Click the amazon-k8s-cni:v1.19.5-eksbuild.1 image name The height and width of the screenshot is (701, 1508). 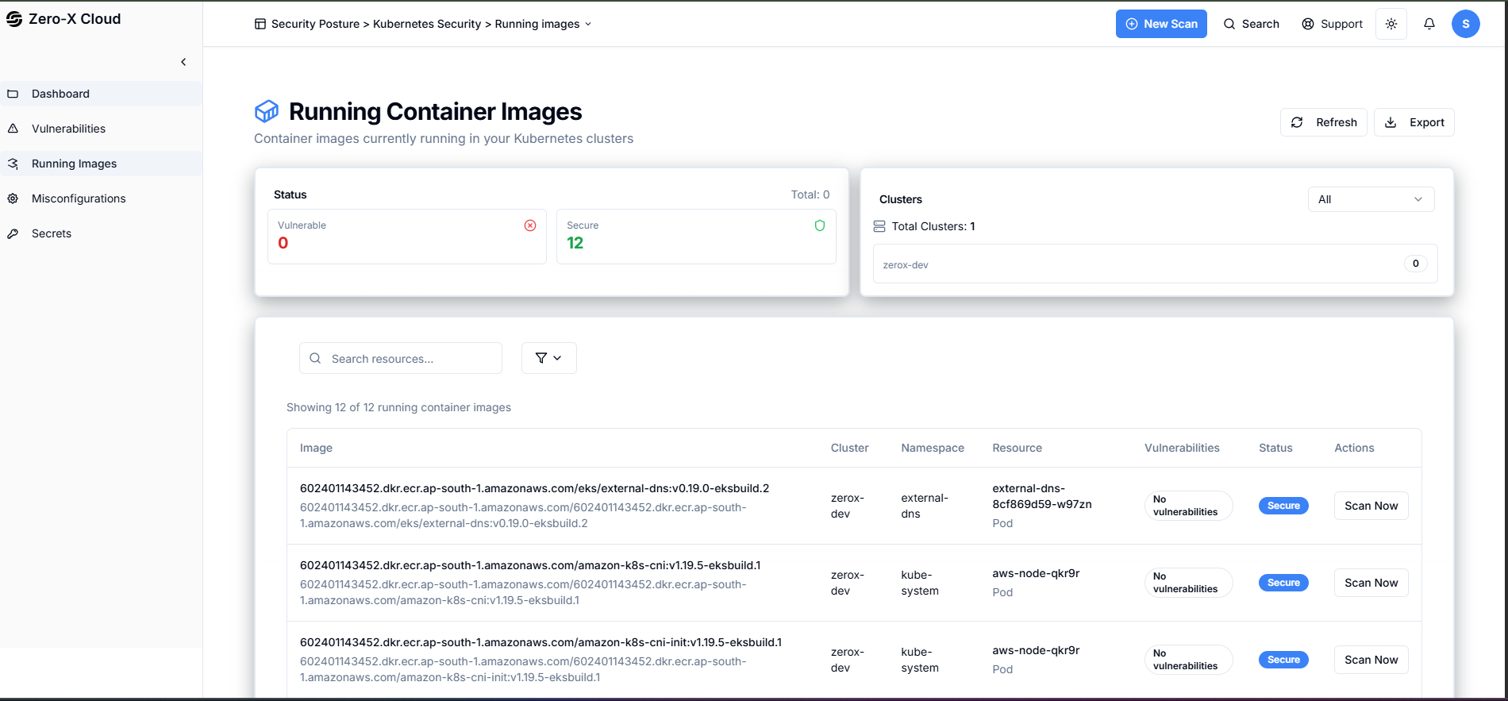tap(530, 565)
